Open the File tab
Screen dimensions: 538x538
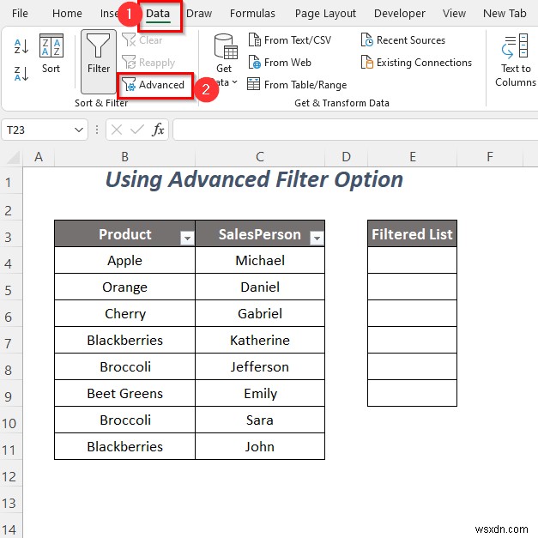(20, 14)
